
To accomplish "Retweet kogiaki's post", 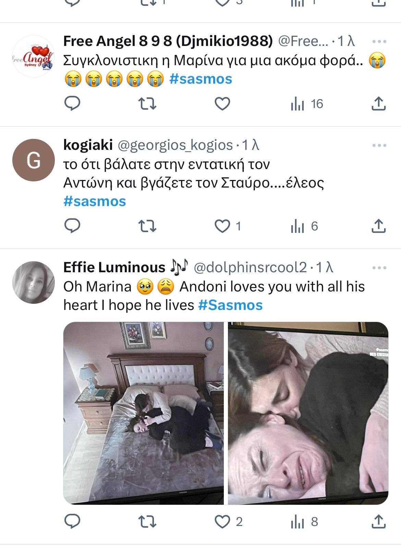I will point(147,226).
